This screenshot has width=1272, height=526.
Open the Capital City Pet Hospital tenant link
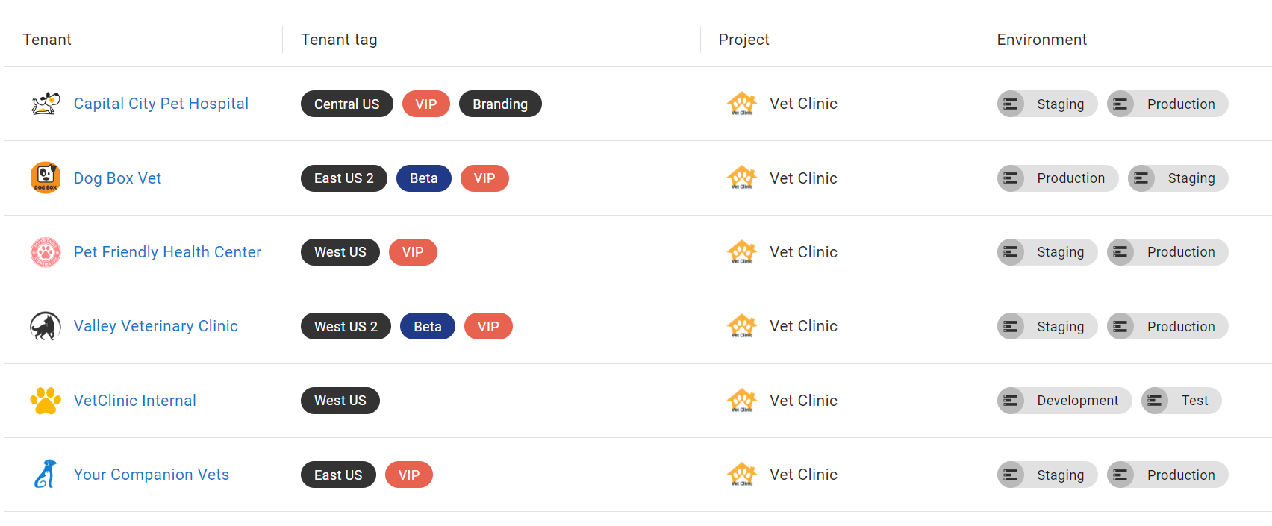161,104
